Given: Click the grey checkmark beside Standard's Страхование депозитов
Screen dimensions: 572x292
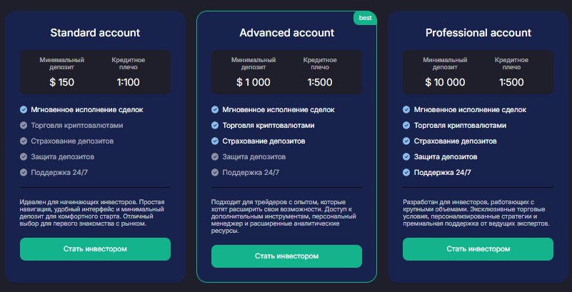Looking at the screenshot, I should 24,141.
